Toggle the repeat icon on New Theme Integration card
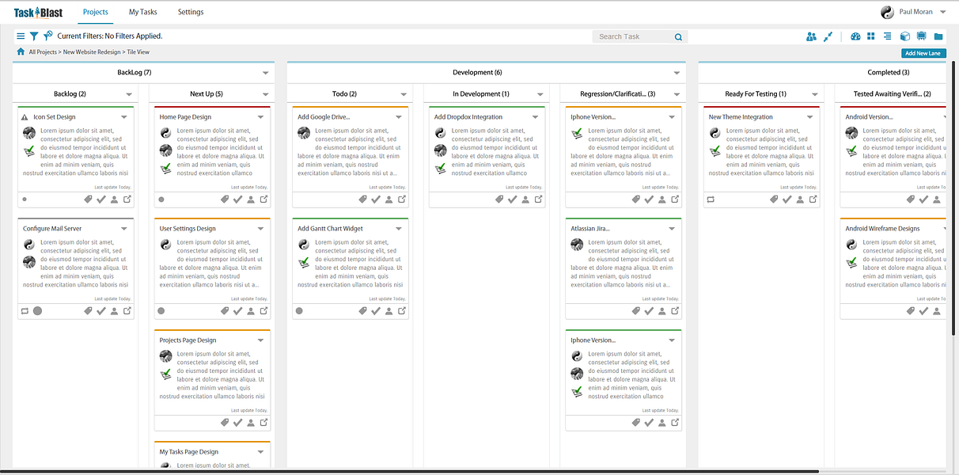959x475 pixels. tap(710, 199)
